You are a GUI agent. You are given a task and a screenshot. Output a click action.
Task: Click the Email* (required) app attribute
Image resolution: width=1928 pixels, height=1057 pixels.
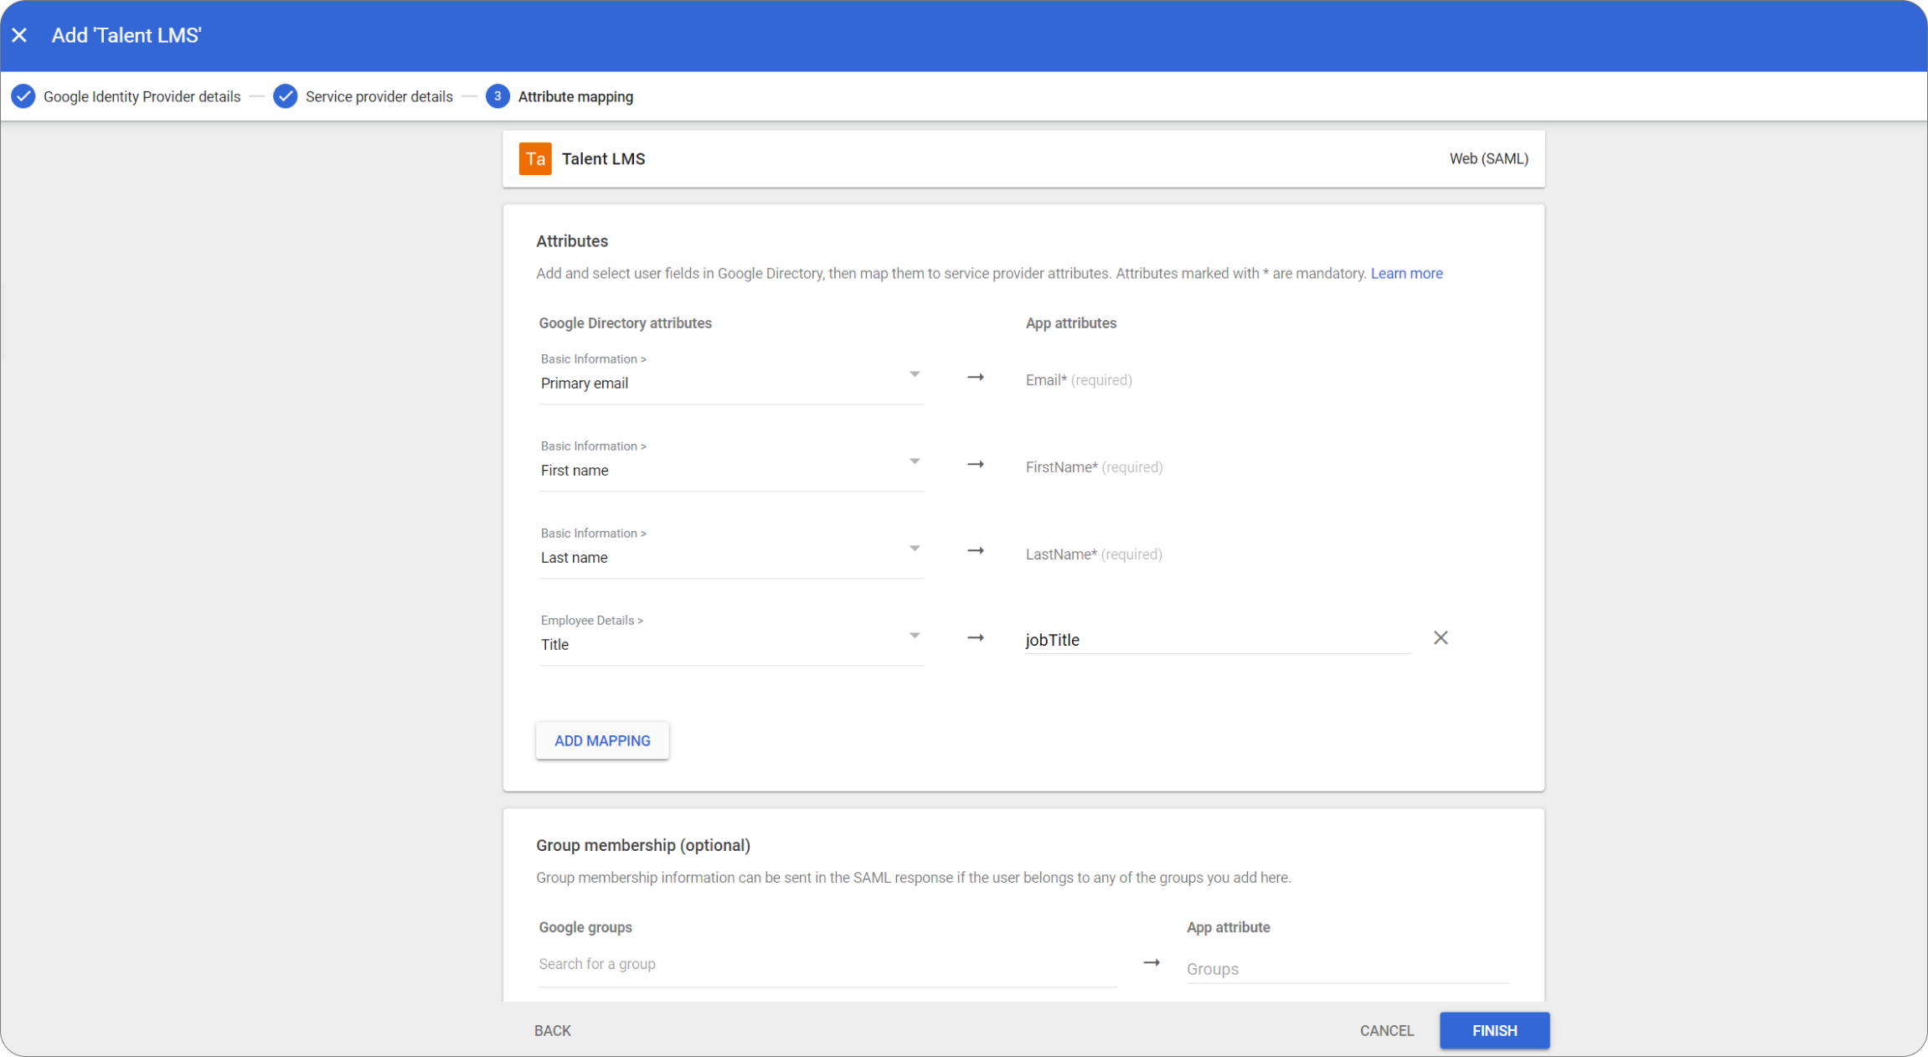[x=1079, y=379]
